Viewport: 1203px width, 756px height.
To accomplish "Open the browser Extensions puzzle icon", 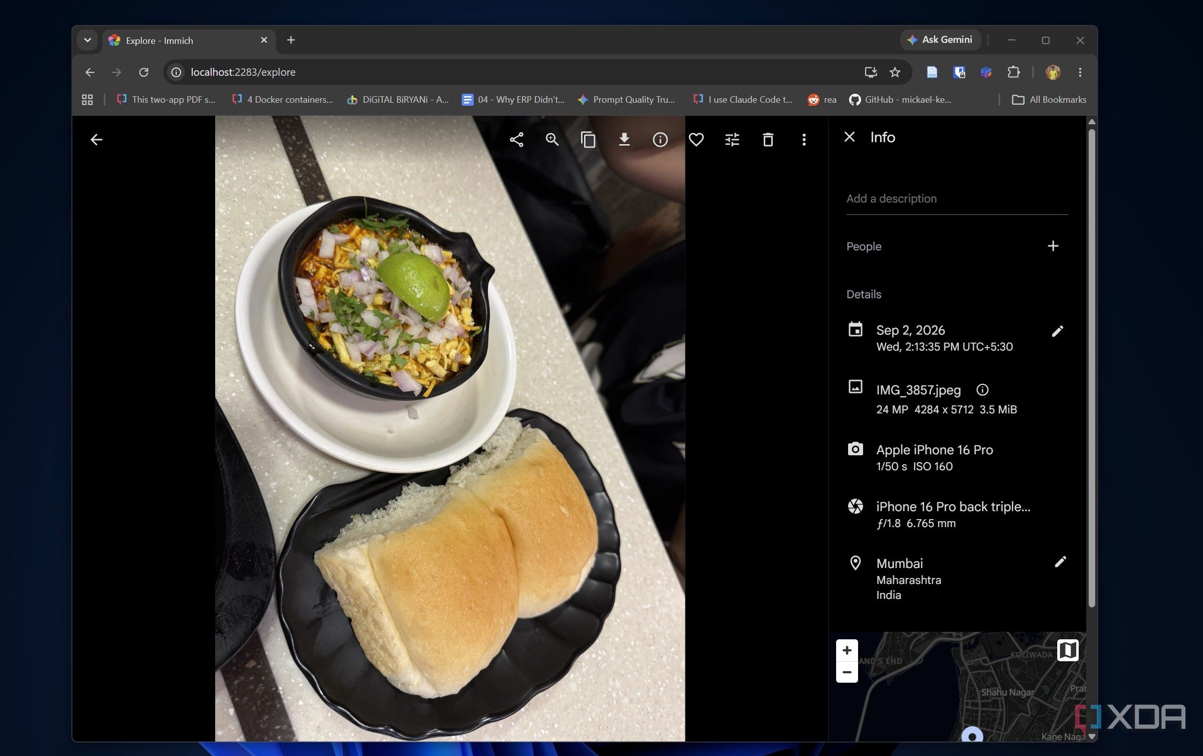I will pyautogui.click(x=1013, y=72).
